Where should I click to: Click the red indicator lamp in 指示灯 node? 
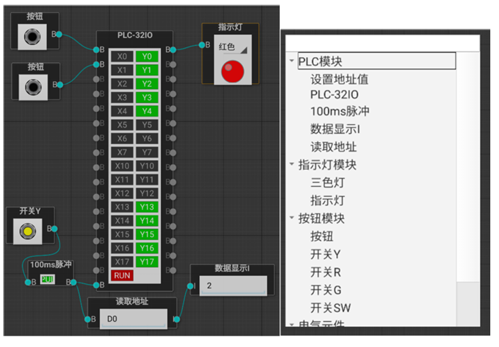pos(233,72)
